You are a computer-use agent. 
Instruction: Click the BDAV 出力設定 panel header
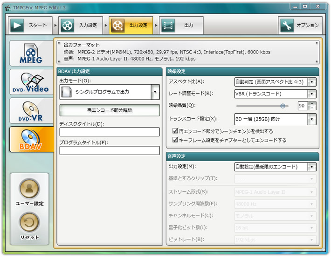coord(110,72)
